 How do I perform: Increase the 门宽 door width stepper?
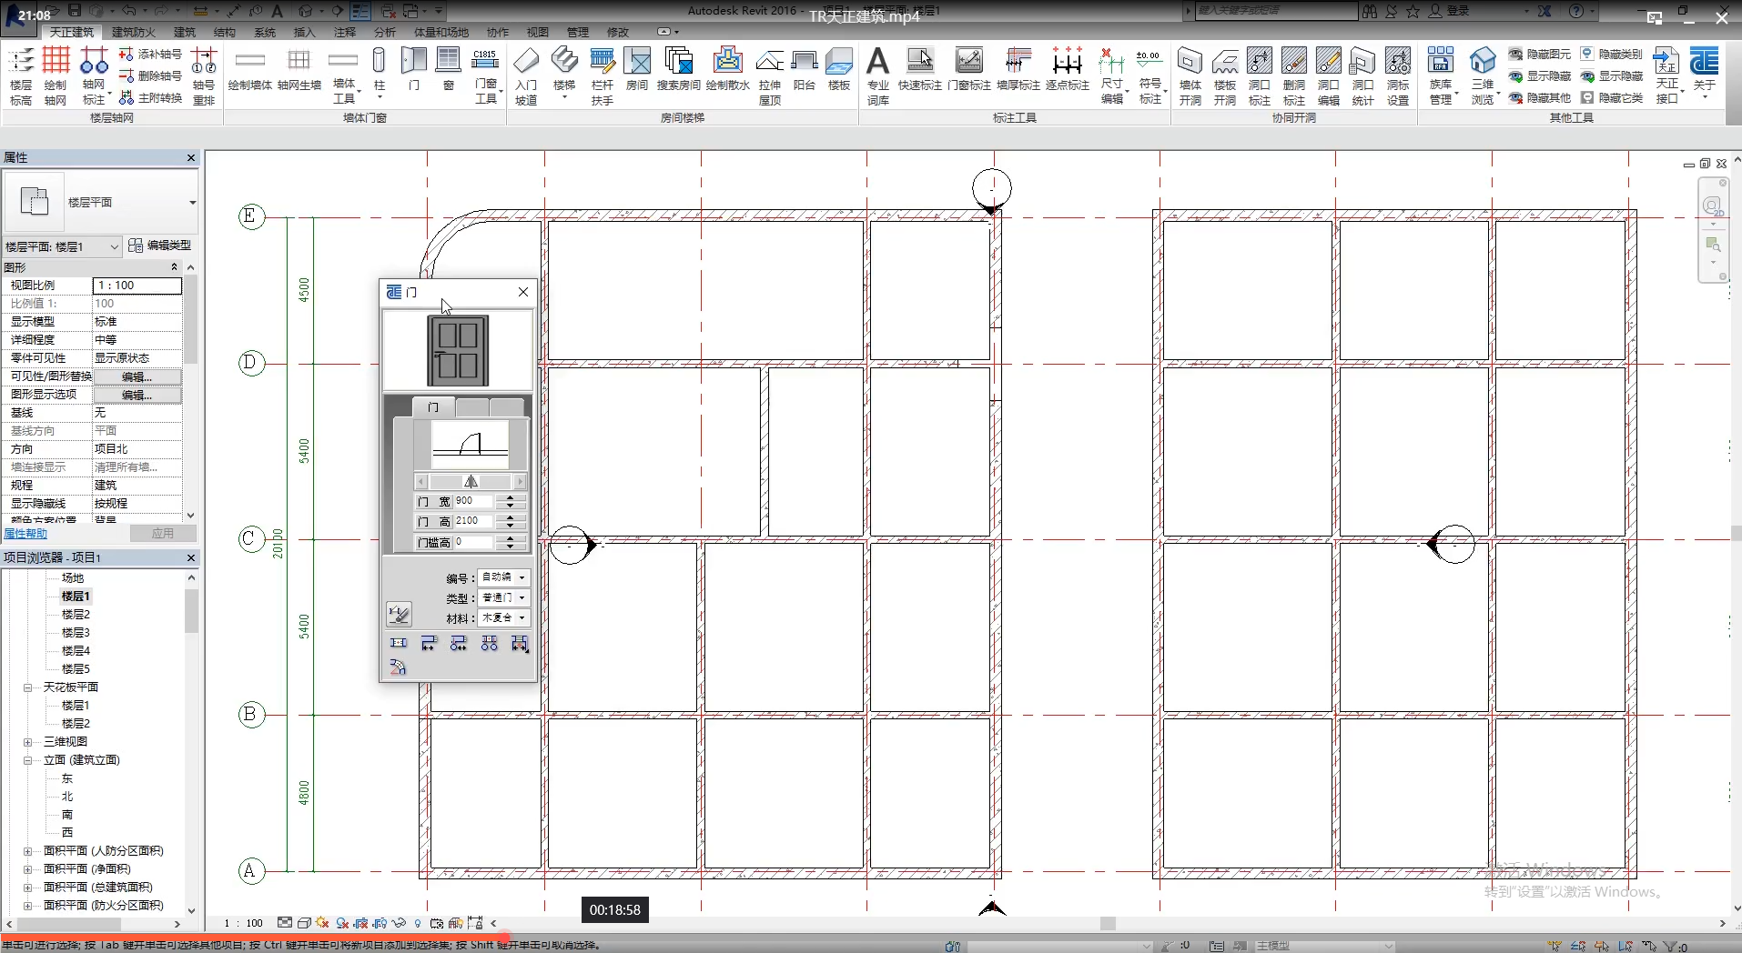click(510, 497)
